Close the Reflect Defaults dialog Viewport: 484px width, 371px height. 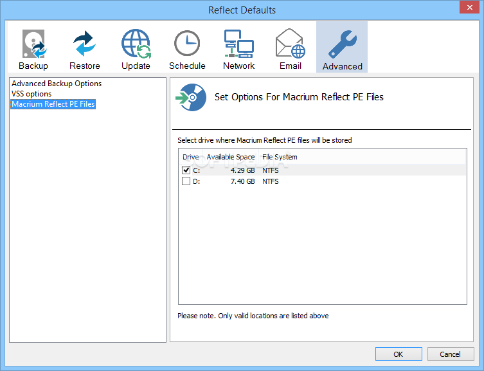469,8
